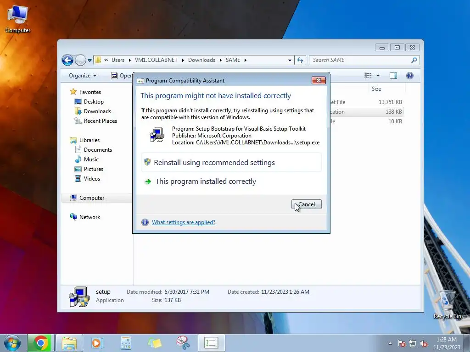Open Recent Places in sidebar

[x=101, y=121]
